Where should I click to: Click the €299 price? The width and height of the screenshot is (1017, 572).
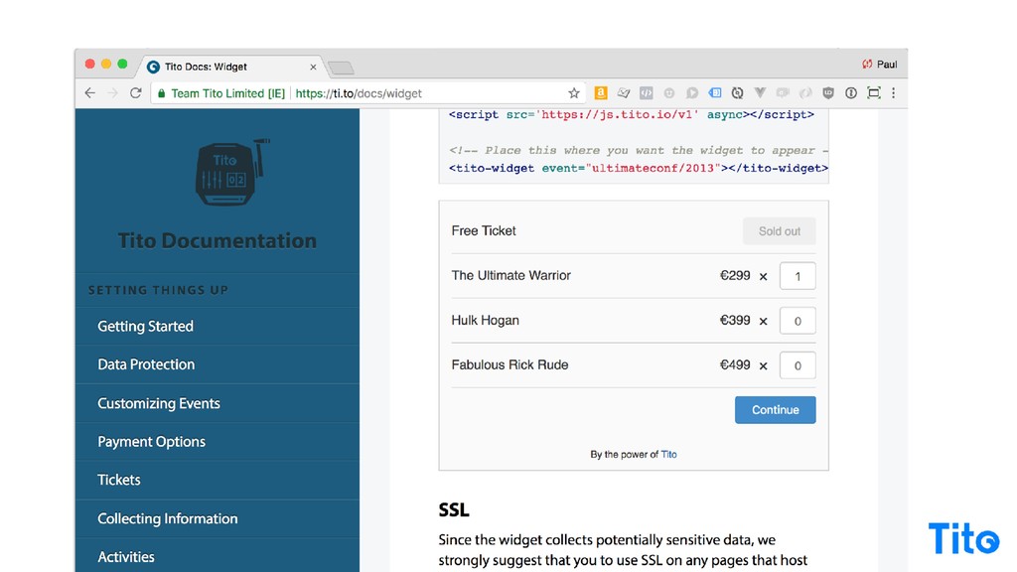(x=735, y=276)
